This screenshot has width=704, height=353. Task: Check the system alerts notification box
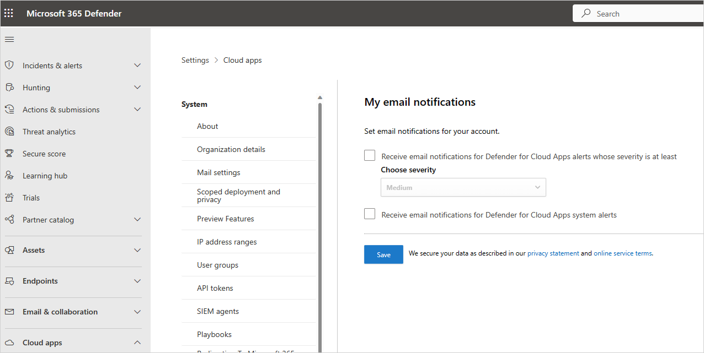click(369, 213)
